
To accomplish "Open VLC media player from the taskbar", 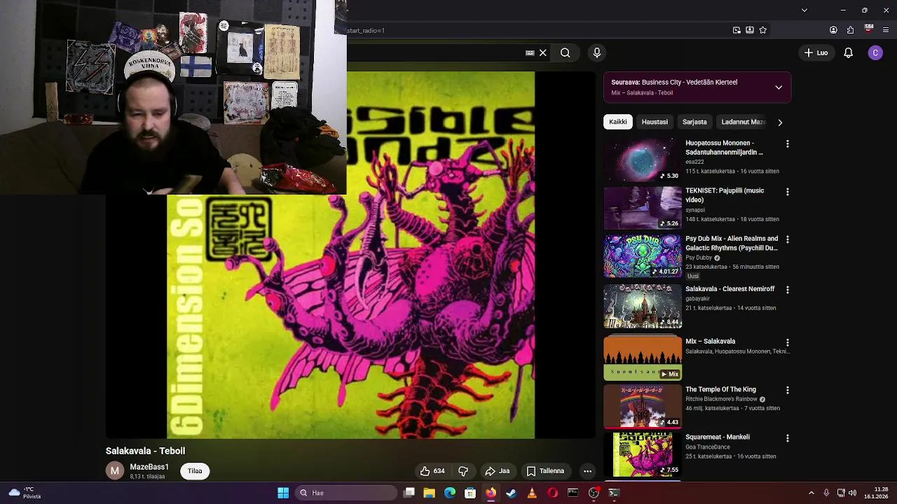I will point(532,493).
